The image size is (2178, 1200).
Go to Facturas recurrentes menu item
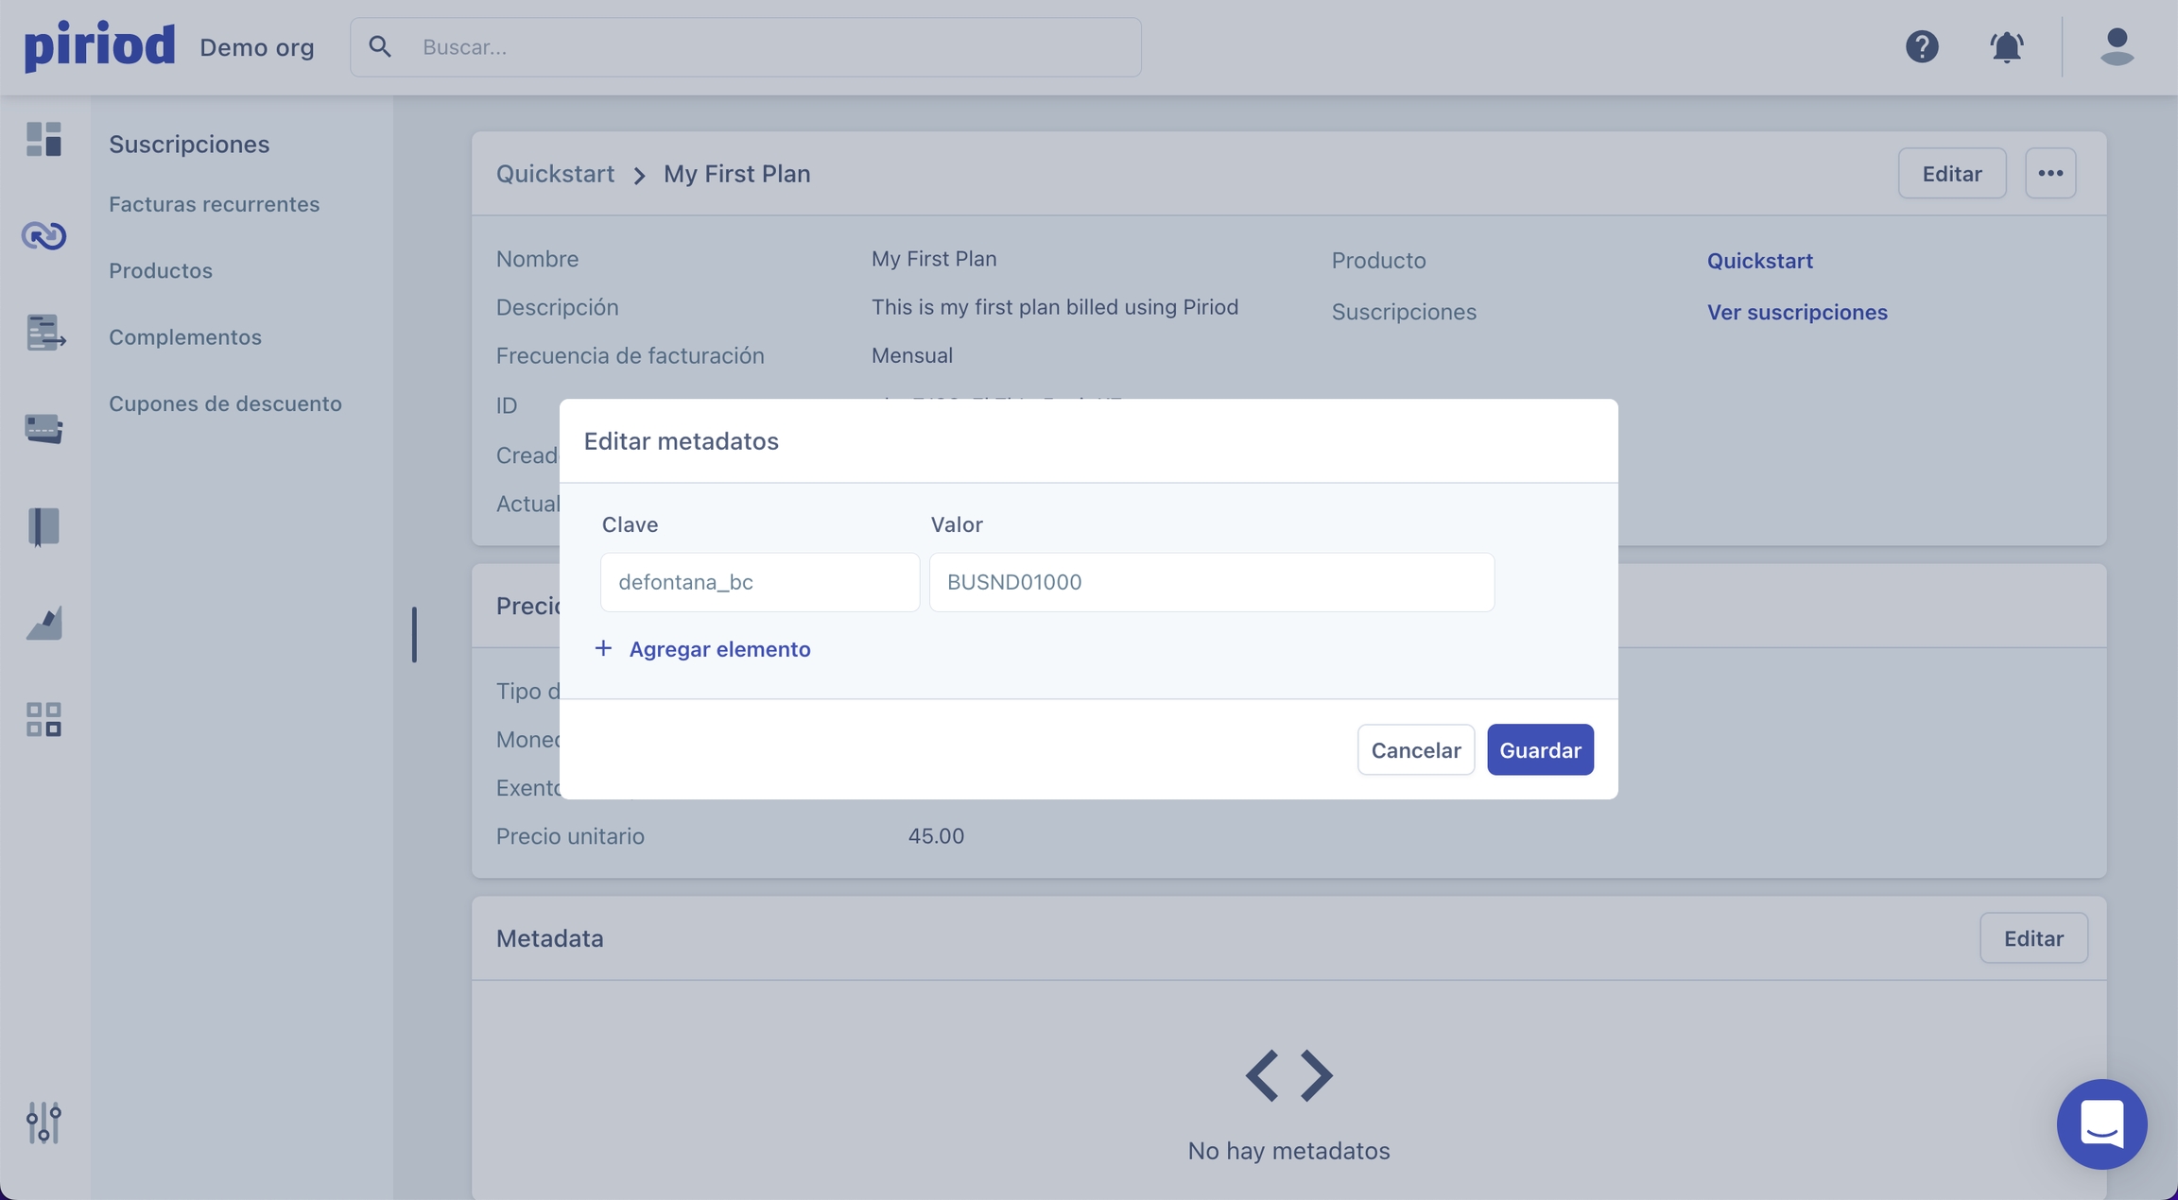click(214, 204)
